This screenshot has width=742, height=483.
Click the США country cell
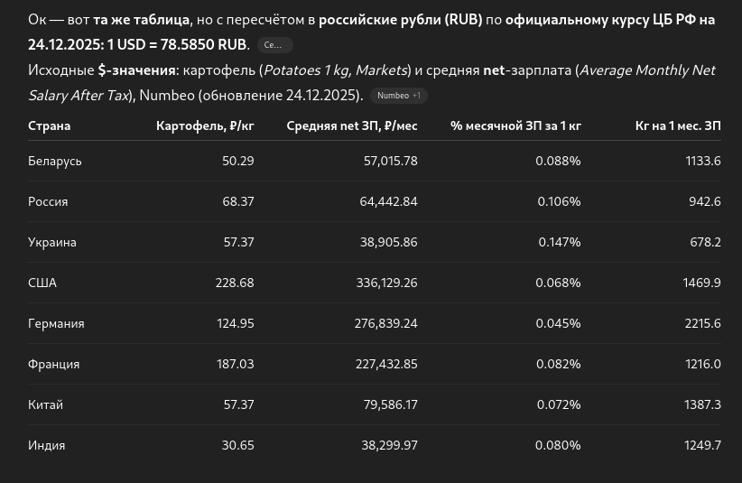42,283
